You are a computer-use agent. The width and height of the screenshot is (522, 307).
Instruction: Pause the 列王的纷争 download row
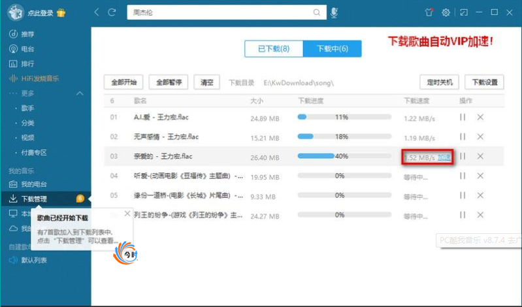pos(463,215)
